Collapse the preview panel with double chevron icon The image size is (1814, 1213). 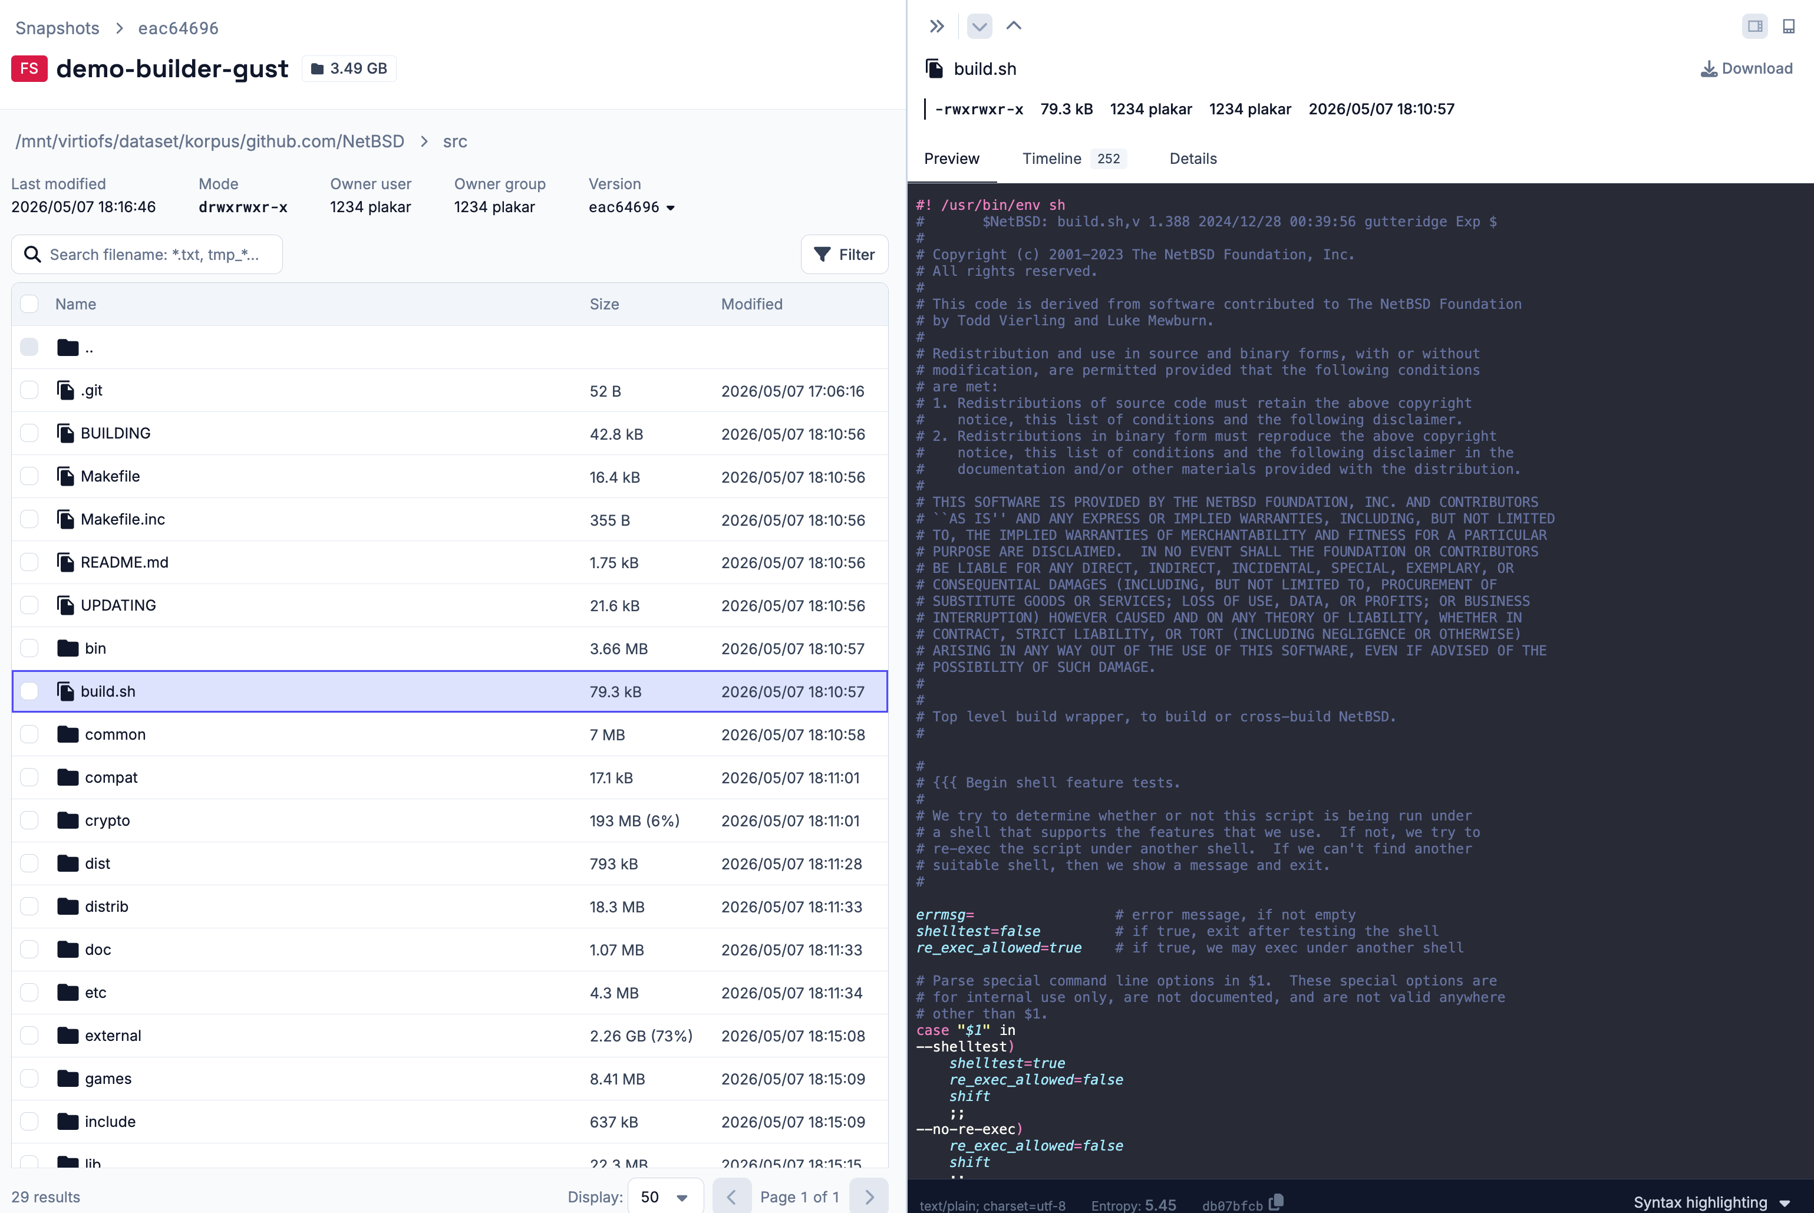pos(937,27)
